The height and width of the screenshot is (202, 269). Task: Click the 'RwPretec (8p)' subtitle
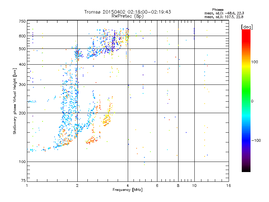click(x=127, y=16)
